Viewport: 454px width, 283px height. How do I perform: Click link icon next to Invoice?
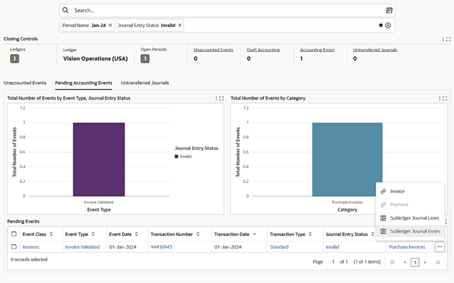[x=383, y=191]
